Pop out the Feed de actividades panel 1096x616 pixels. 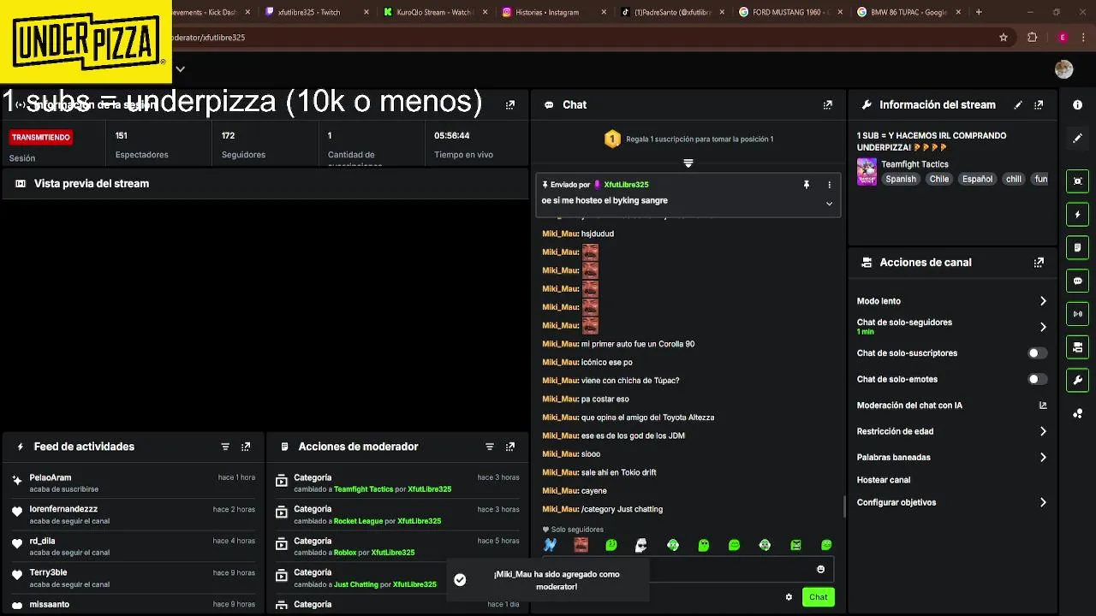246,447
